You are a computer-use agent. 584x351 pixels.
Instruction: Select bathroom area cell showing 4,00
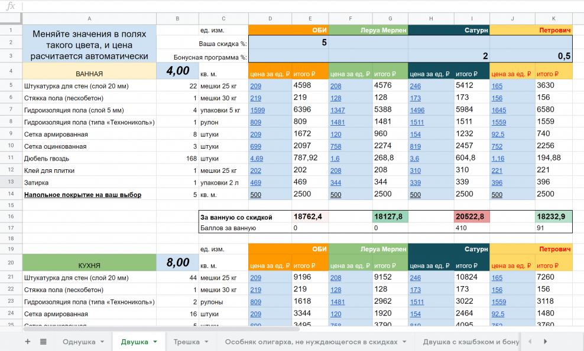tap(178, 71)
